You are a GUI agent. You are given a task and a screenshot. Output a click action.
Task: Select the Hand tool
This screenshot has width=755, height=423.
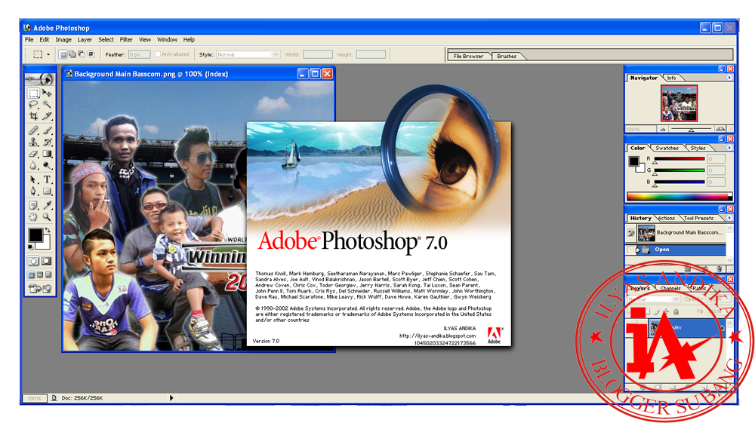click(x=34, y=217)
